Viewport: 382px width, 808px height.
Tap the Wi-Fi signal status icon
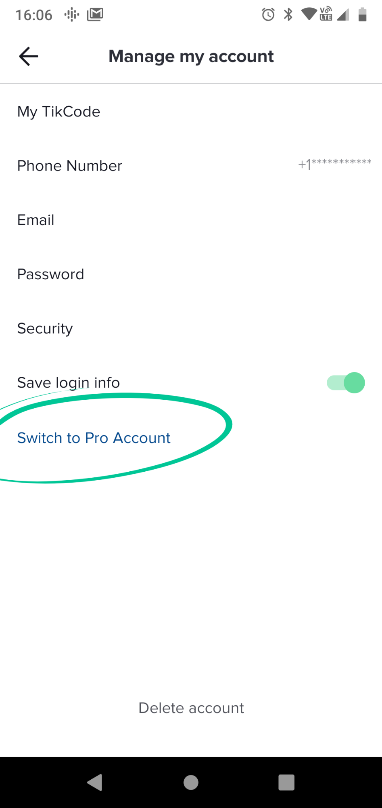coord(309,15)
